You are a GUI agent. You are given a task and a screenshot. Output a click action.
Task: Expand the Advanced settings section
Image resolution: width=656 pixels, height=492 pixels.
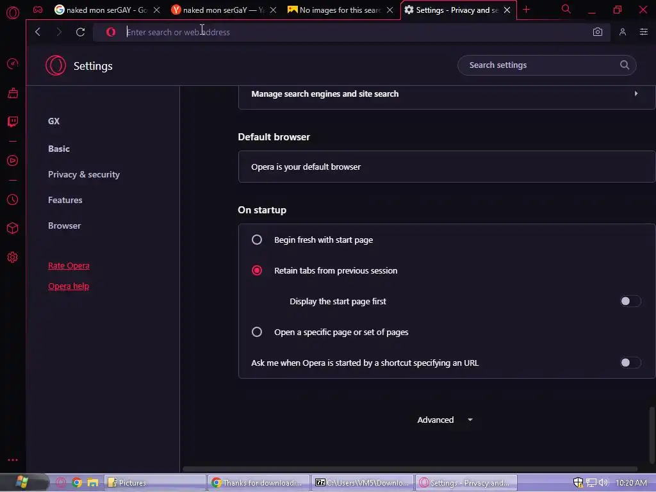click(445, 420)
